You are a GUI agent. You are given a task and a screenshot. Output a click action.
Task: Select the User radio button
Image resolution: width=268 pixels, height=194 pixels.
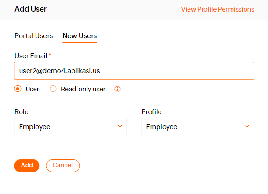(x=18, y=89)
